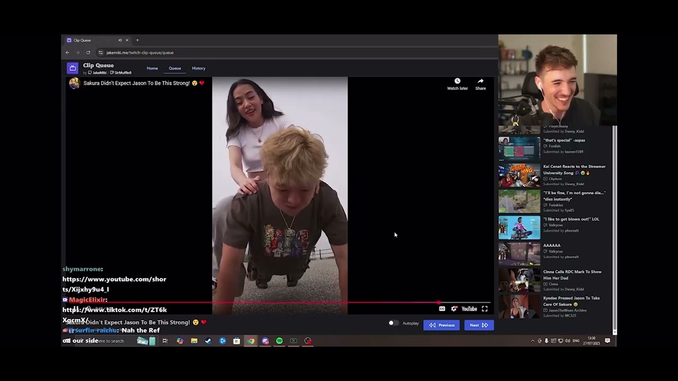678x381 pixels.
Task: Reload the page with the refresh icon
Action: click(x=88, y=52)
